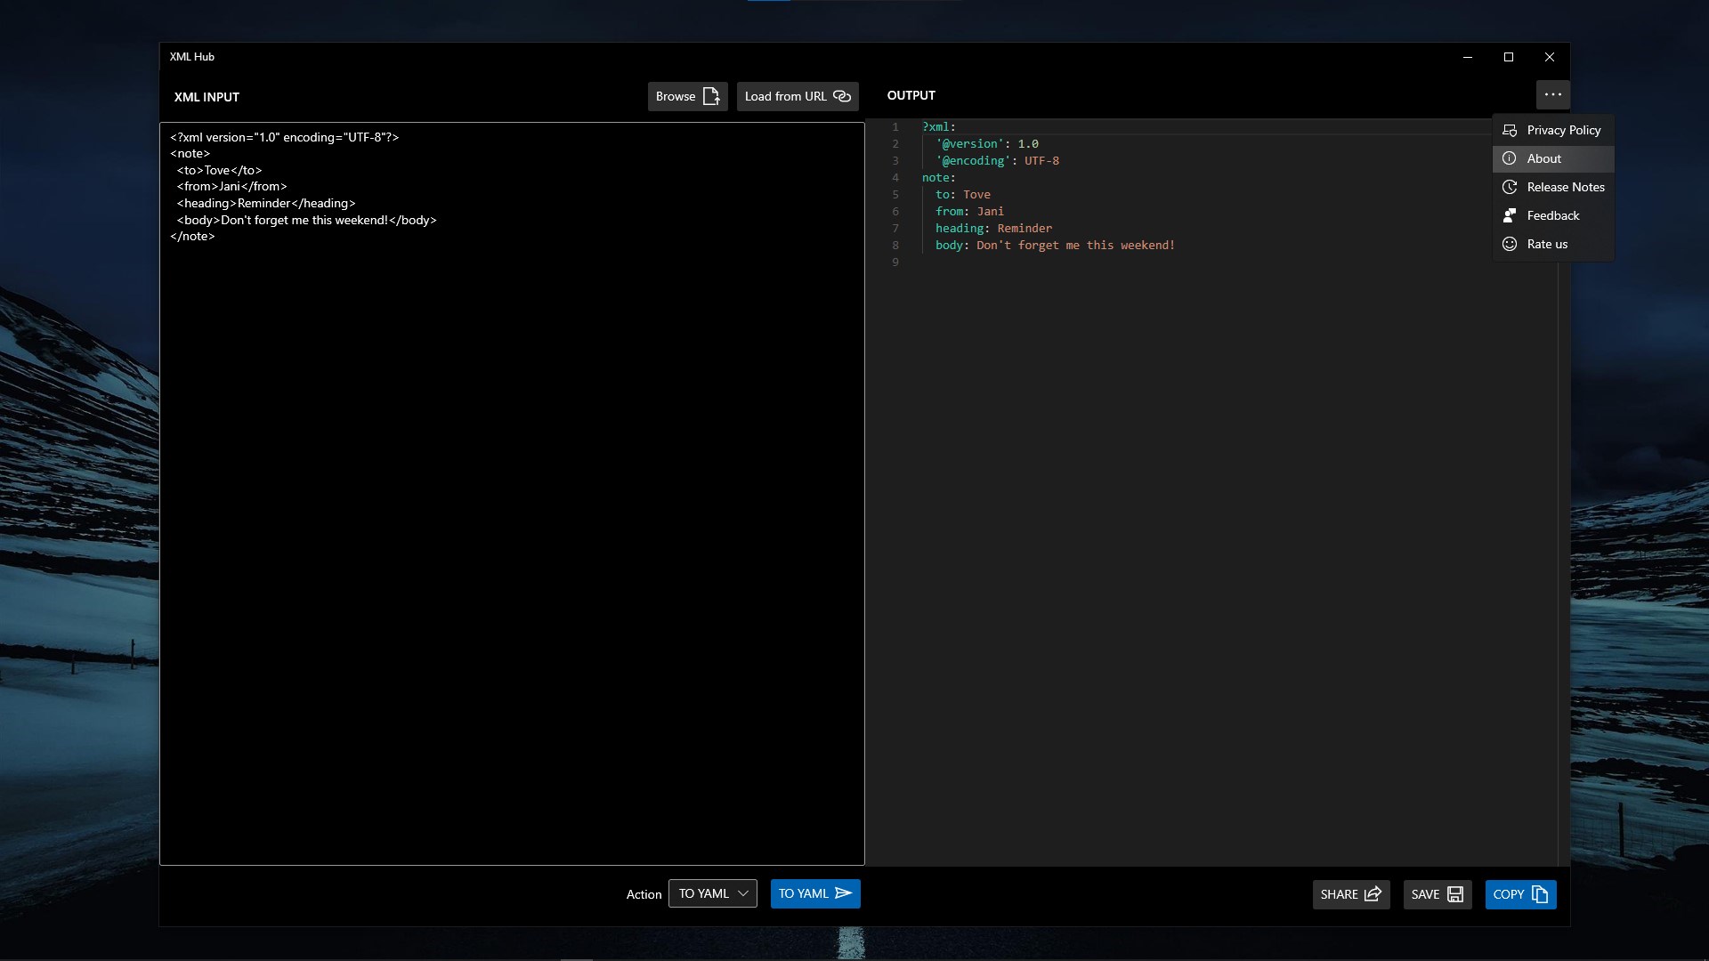This screenshot has width=1709, height=961.
Task: Click the SAVE button label
Action: [x=1425, y=894]
